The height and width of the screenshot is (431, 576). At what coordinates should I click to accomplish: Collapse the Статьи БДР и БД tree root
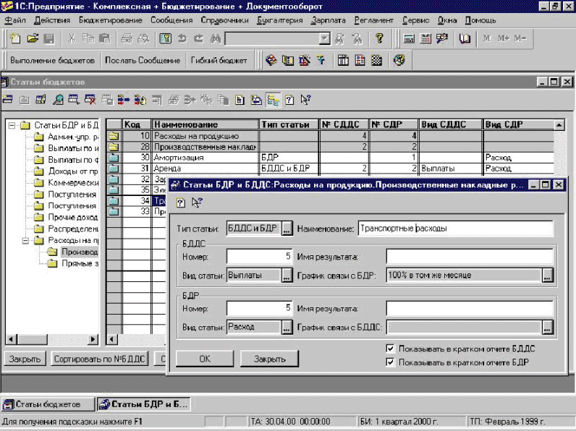click(12, 126)
